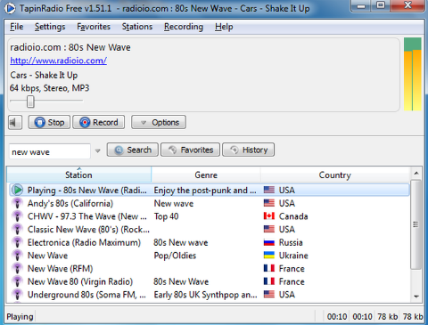Click 'Early 80s UK Synthpop' genre cell

pos(205,295)
